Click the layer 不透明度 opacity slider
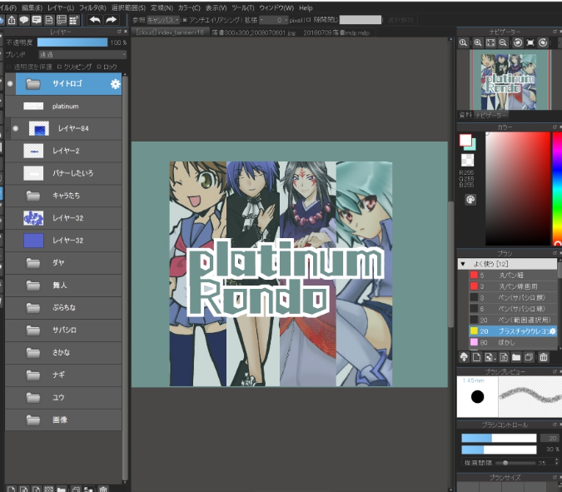Screen dimensions: 562x492 click(72, 42)
